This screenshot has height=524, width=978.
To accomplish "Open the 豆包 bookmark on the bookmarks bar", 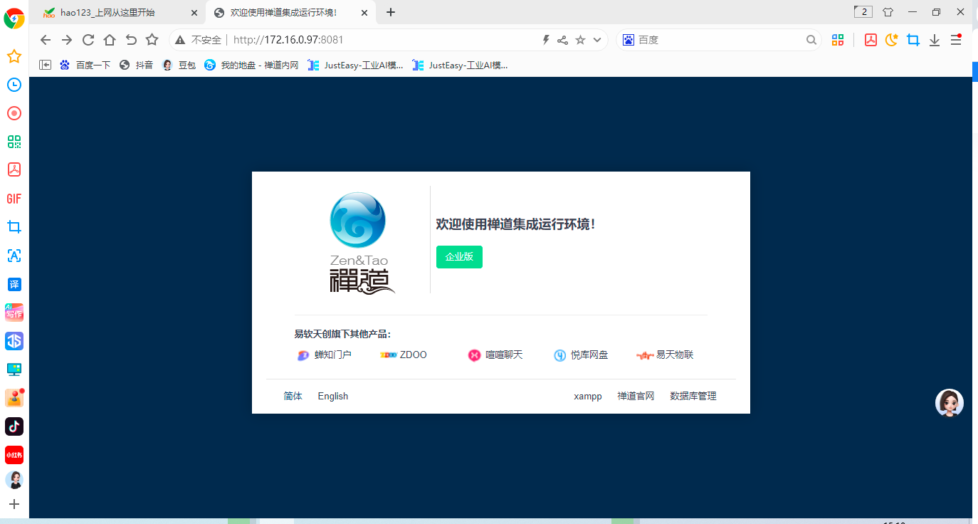I will (x=184, y=65).
